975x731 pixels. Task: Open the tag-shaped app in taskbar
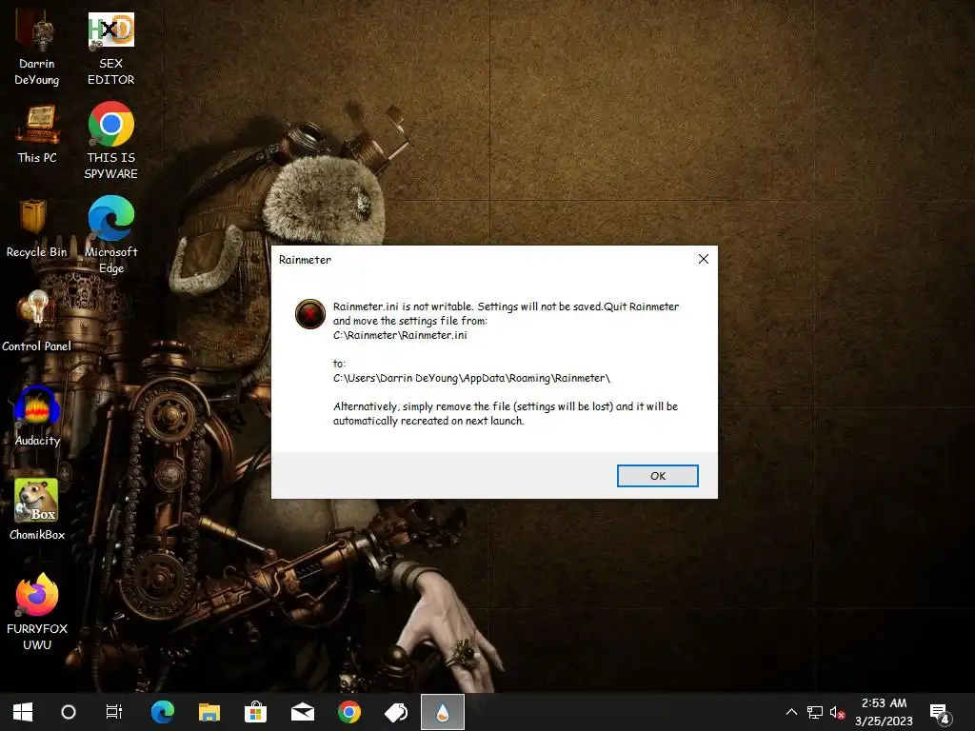coord(395,712)
